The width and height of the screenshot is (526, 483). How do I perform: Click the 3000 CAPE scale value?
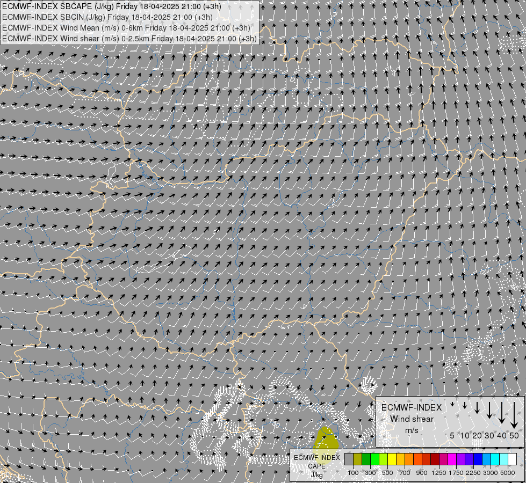tap(491, 473)
